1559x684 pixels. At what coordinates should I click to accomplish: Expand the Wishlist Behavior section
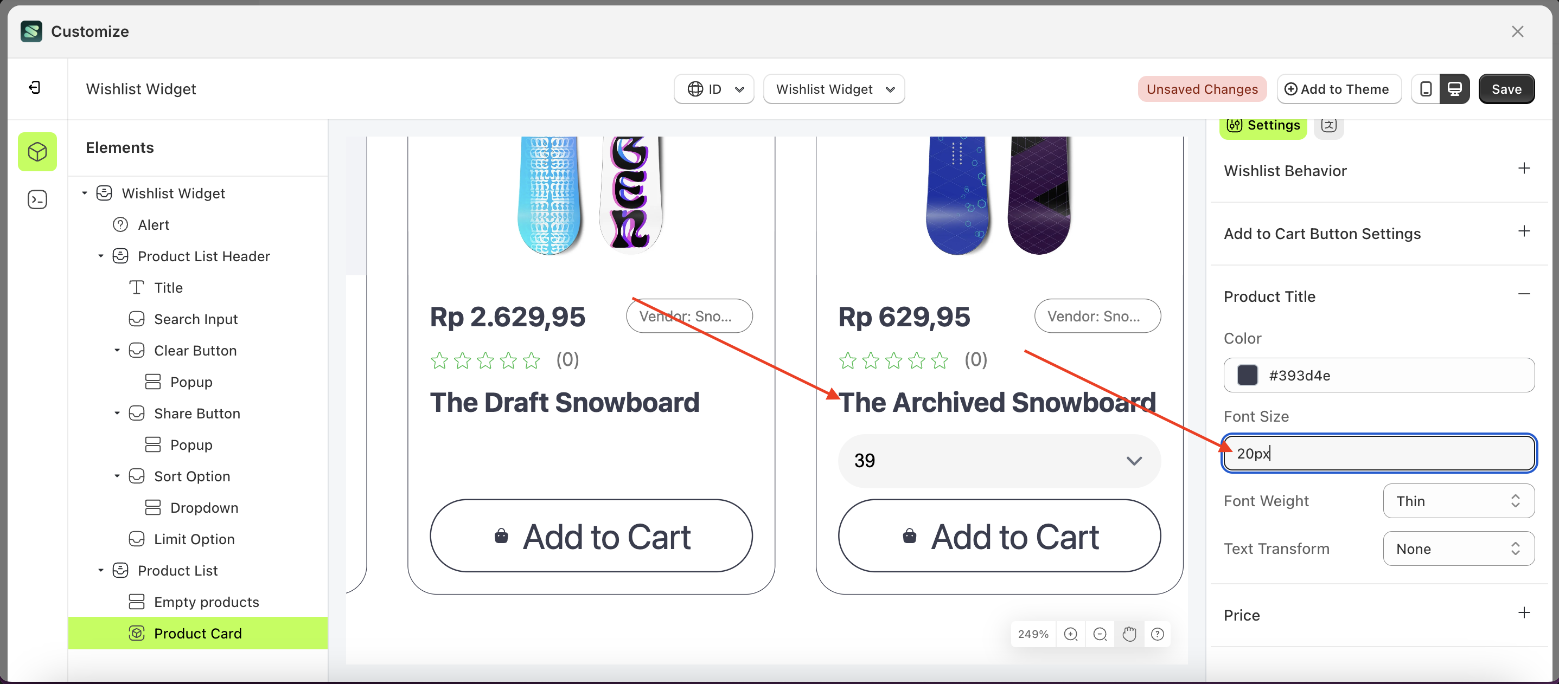click(1523, 169)
